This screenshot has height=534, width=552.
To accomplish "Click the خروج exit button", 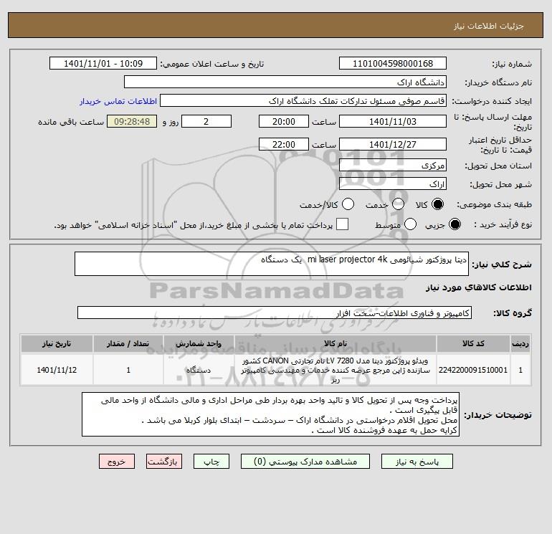I will [x=117, y=462].
